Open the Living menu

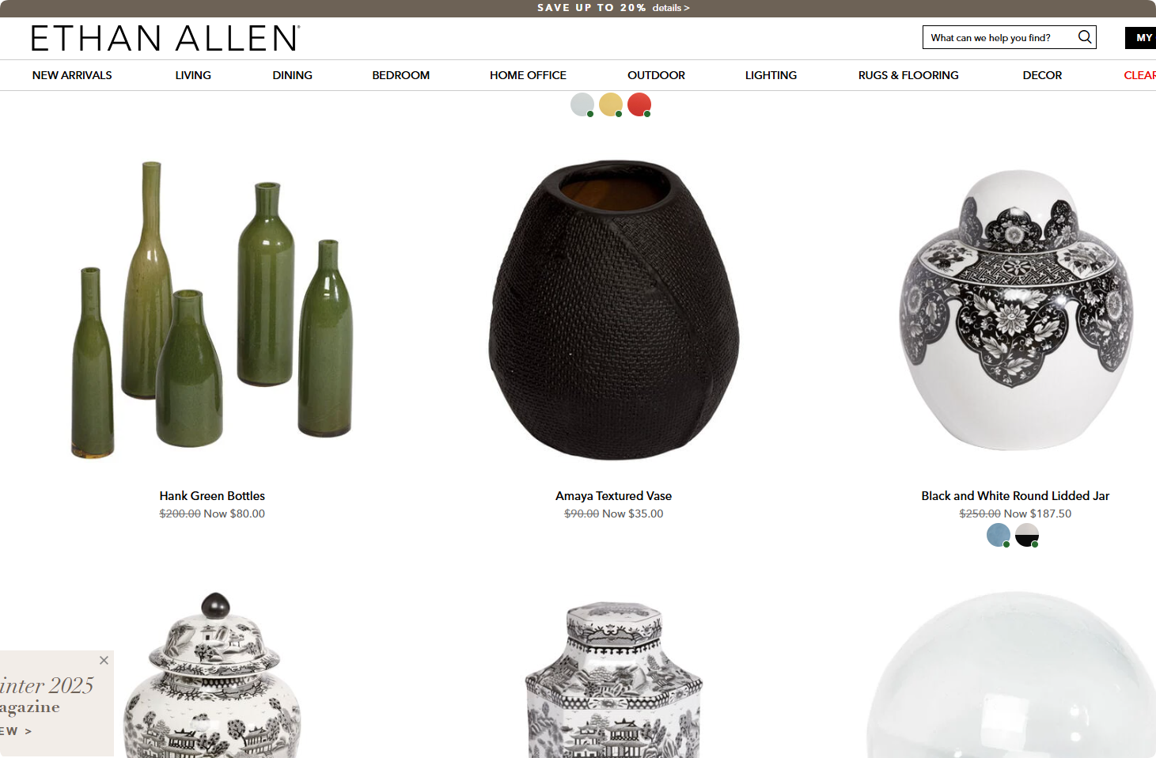pos(193,75)
